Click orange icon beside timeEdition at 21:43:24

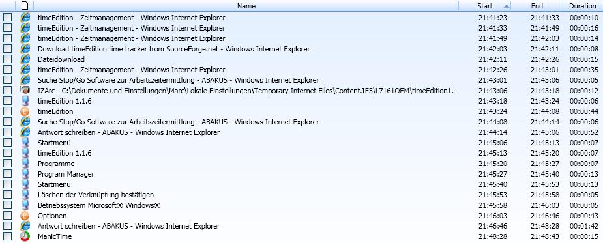pos(25,111)
